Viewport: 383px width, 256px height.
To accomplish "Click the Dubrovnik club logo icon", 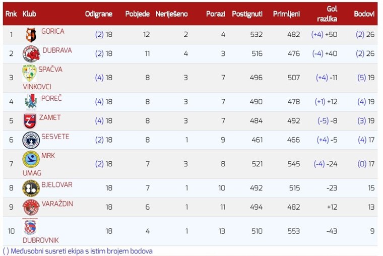I will (30, 226).
